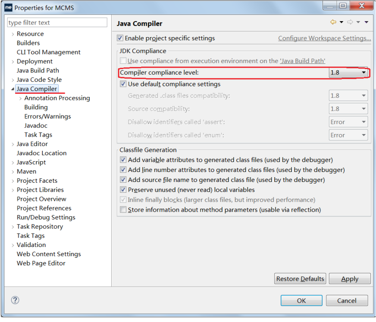Open the Javadoc sub-page

[x=36, y=125]
